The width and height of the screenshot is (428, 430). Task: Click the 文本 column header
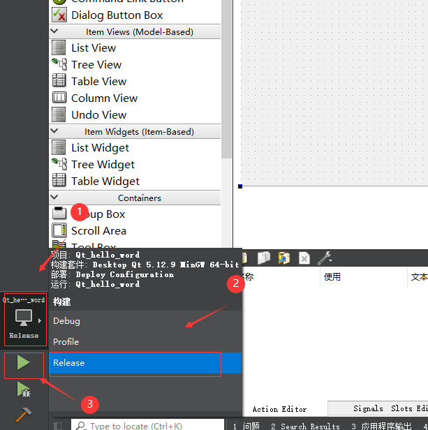tap(418, 276)
